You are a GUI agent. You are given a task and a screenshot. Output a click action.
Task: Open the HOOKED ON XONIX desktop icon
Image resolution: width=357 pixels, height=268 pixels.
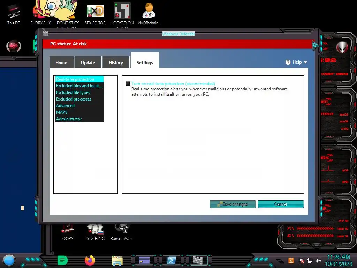[x=122, y=15]
